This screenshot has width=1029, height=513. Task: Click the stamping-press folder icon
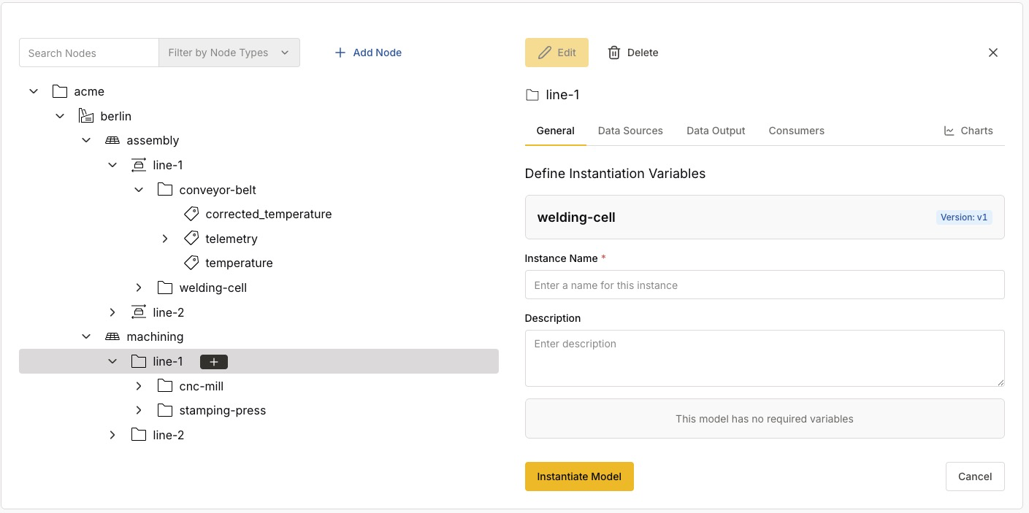(x=165, y=410)
